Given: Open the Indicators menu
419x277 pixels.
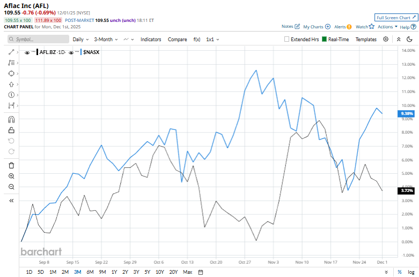Looking at the screenshot, I should point(151,40).
